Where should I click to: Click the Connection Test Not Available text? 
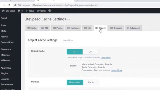coord(96,70)
